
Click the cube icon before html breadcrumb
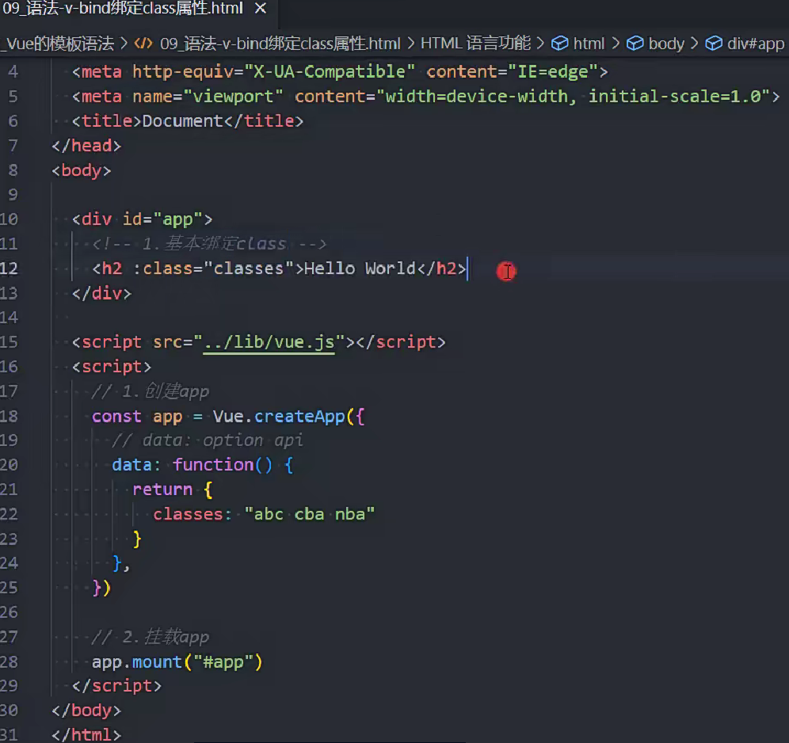click(x=559, y=44)
